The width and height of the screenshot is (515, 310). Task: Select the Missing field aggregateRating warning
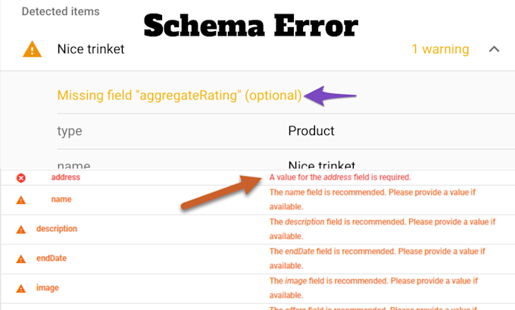pyautogui.click(x=179, y=96)
